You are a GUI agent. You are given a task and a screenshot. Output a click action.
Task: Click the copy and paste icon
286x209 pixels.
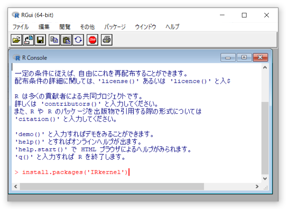pos(78,39)
